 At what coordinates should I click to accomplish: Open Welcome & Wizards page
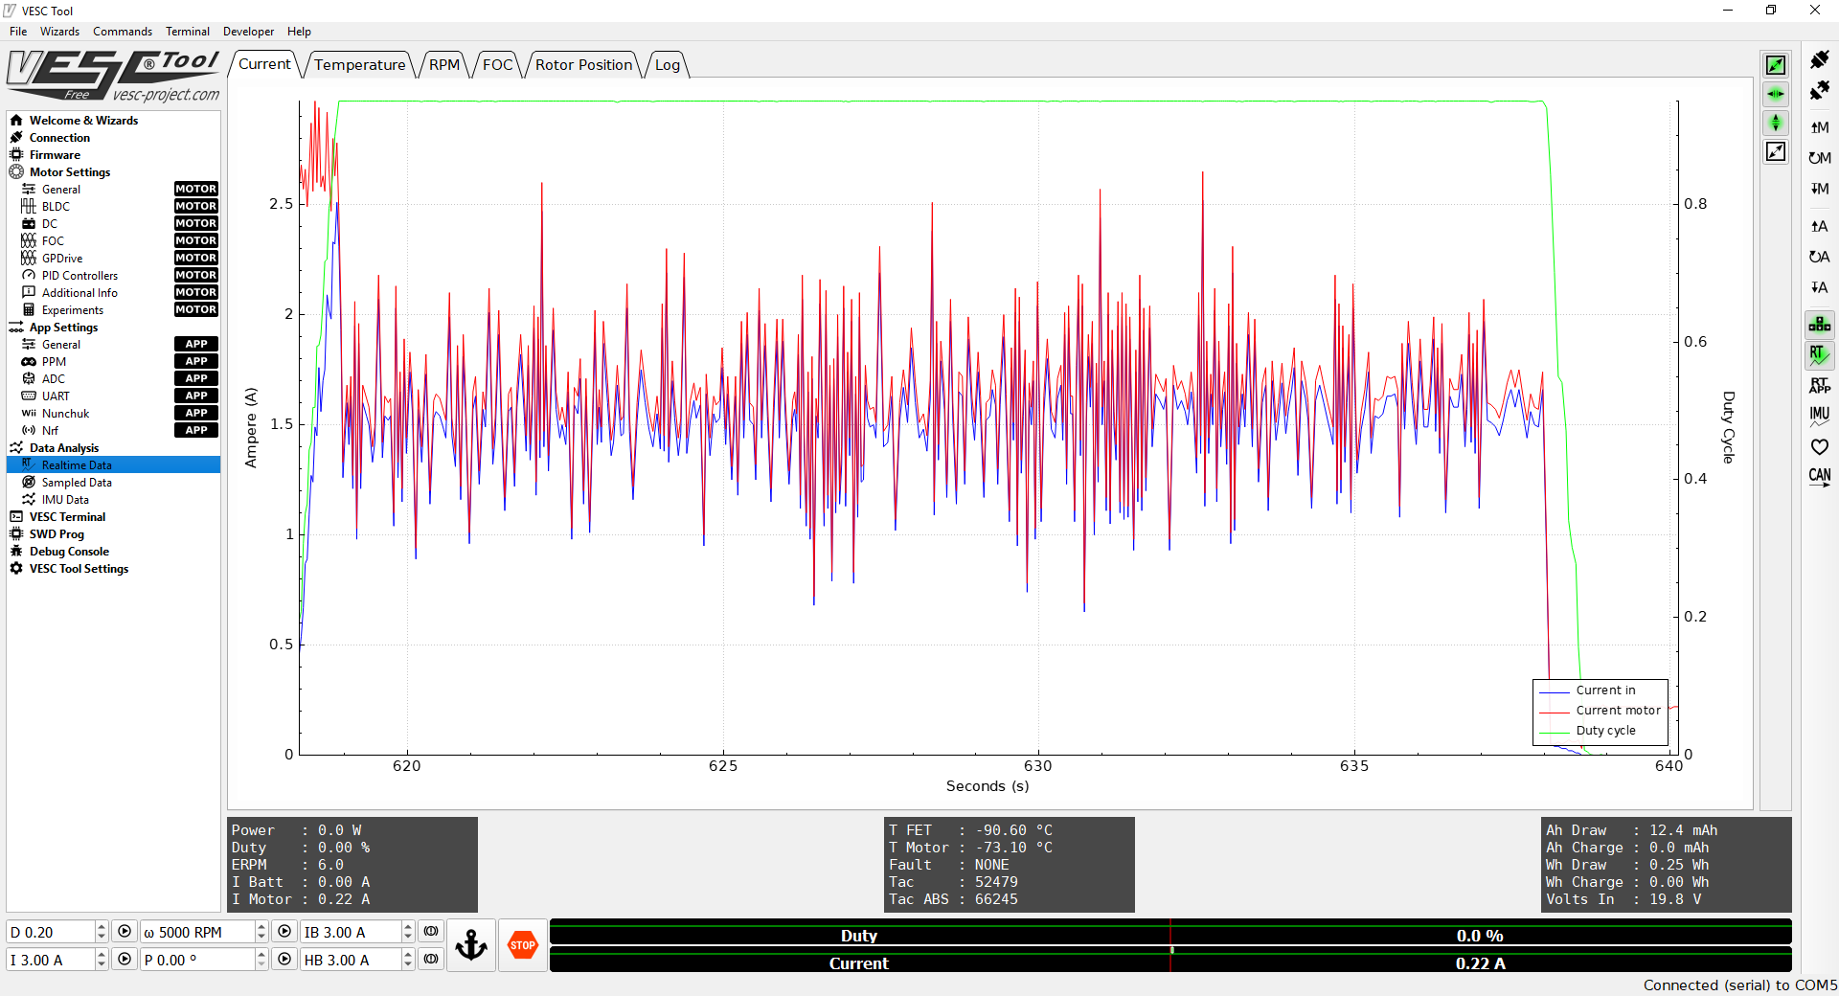83,121
